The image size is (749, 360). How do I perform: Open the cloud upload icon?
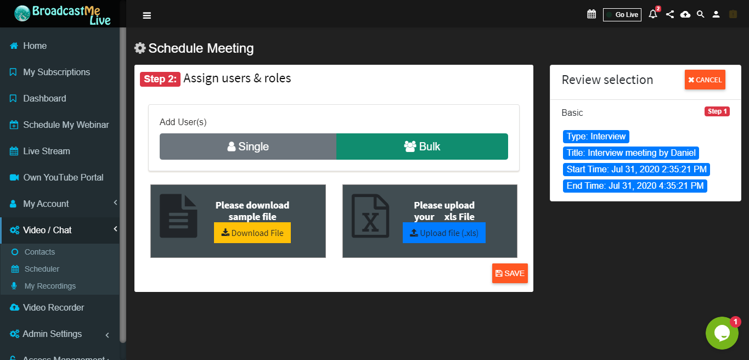click(x=685, y=14)
